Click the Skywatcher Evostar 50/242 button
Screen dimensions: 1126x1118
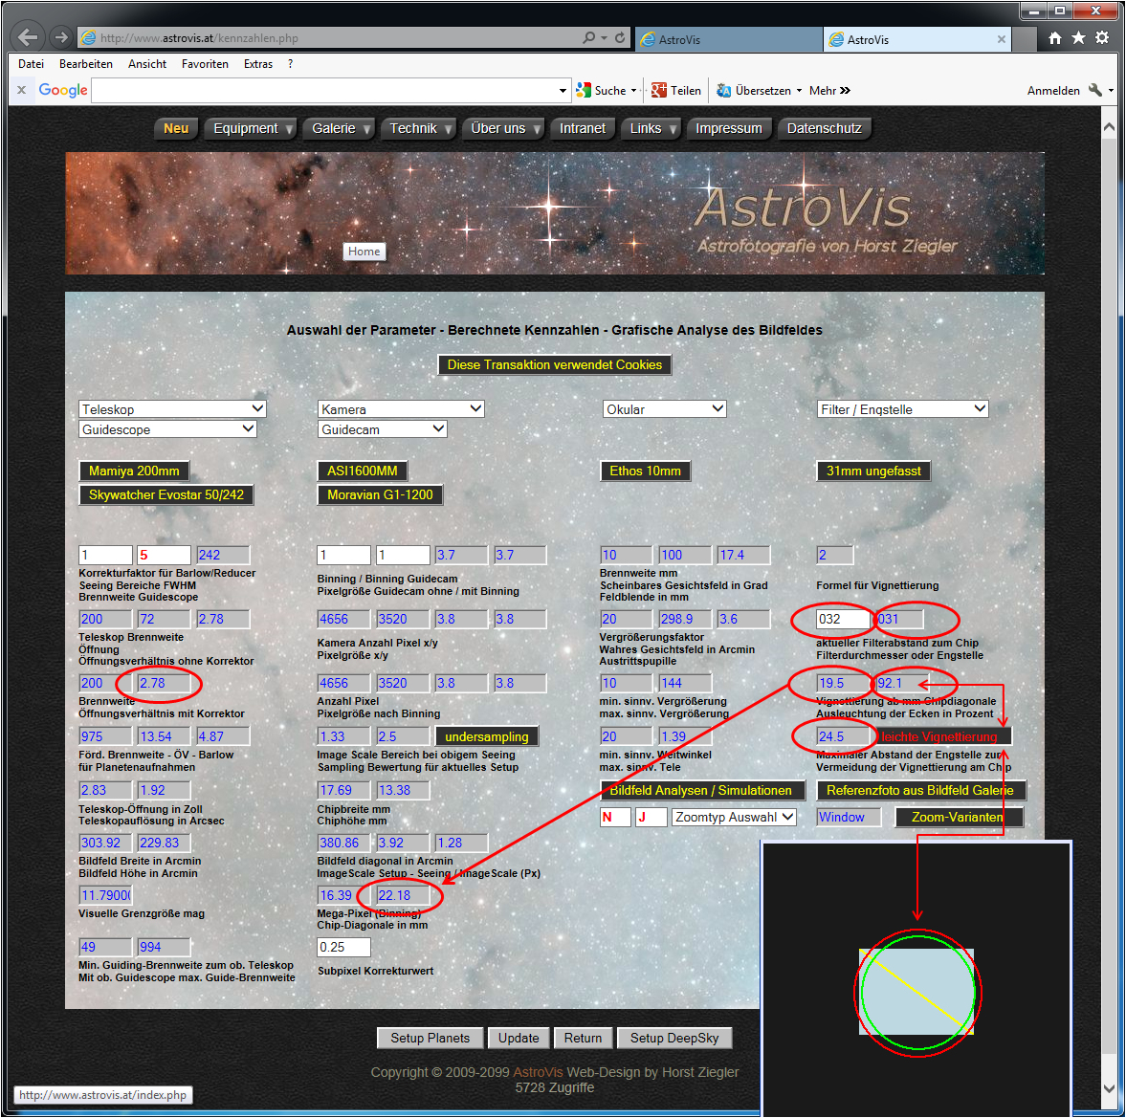click(166, 494)
